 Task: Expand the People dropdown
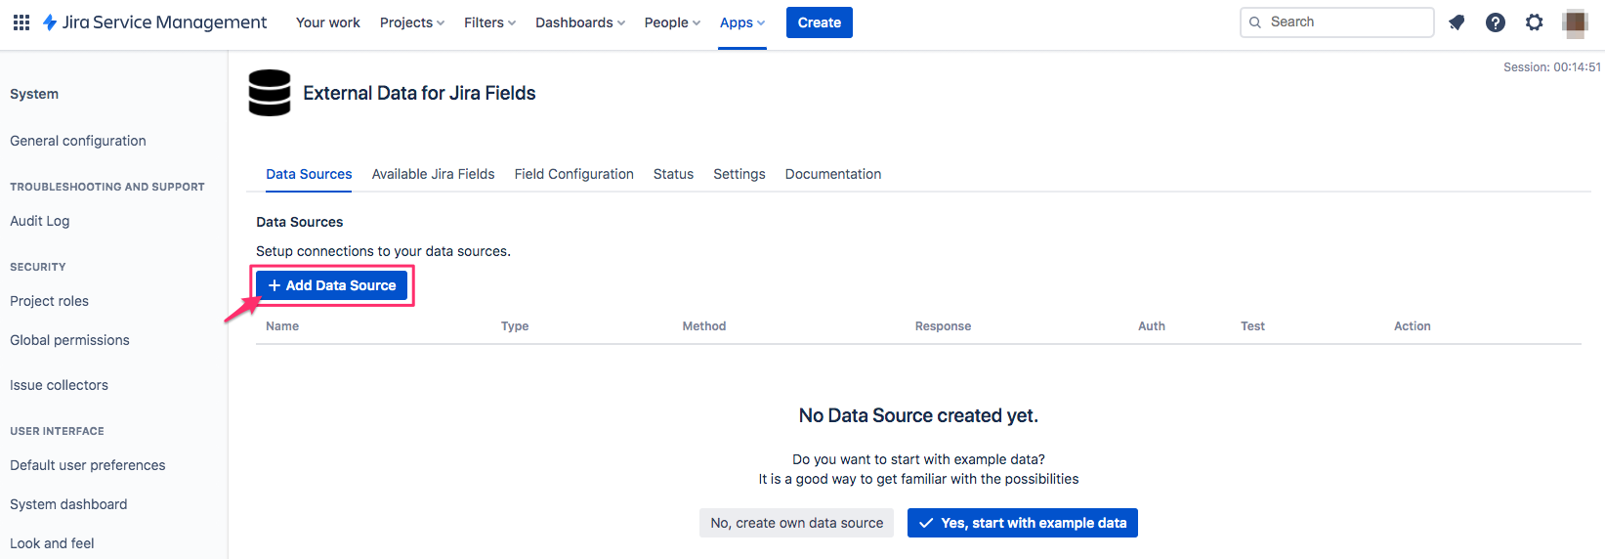[672, 22]
